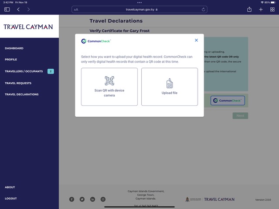The width and height of the screenshot is (279, 209).
Task: Open the LinkedIn footer icon
Action: point(92,199)
